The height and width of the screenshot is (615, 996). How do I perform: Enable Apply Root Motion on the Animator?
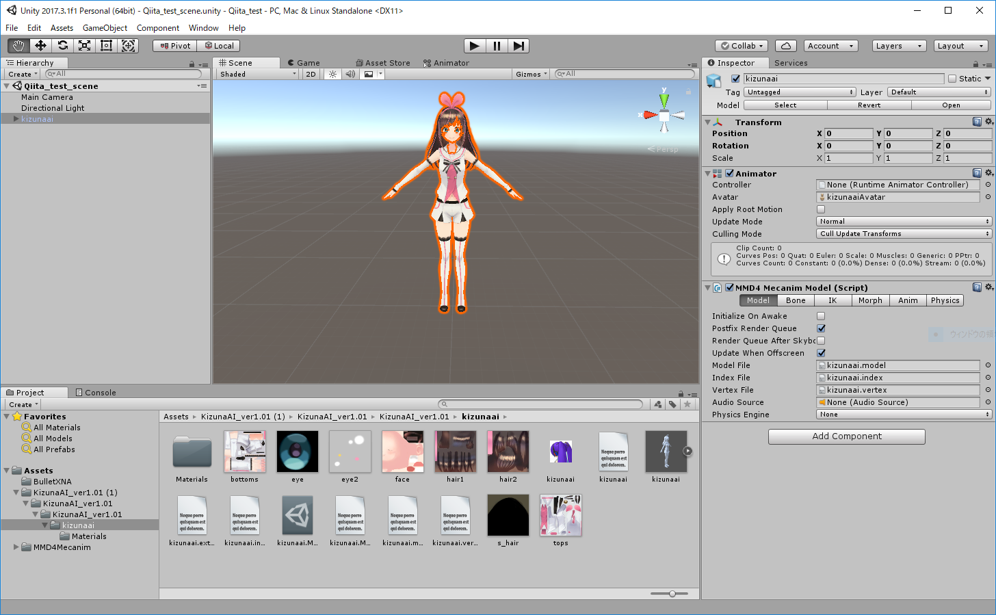pyautogui.click(x=820, y=209)
